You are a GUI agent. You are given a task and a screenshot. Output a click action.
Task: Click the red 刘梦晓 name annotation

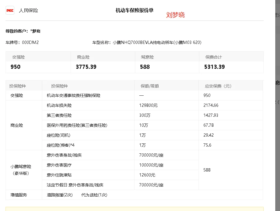(175, 15)
